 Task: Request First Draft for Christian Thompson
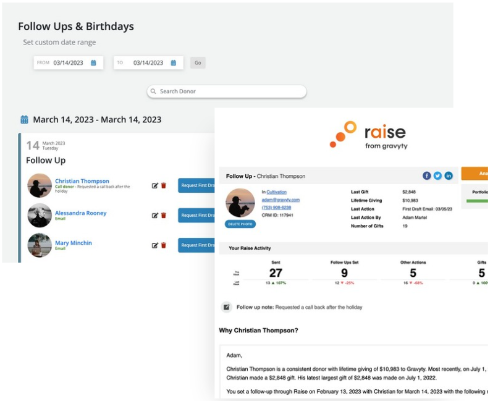click(x=196, y=185)
